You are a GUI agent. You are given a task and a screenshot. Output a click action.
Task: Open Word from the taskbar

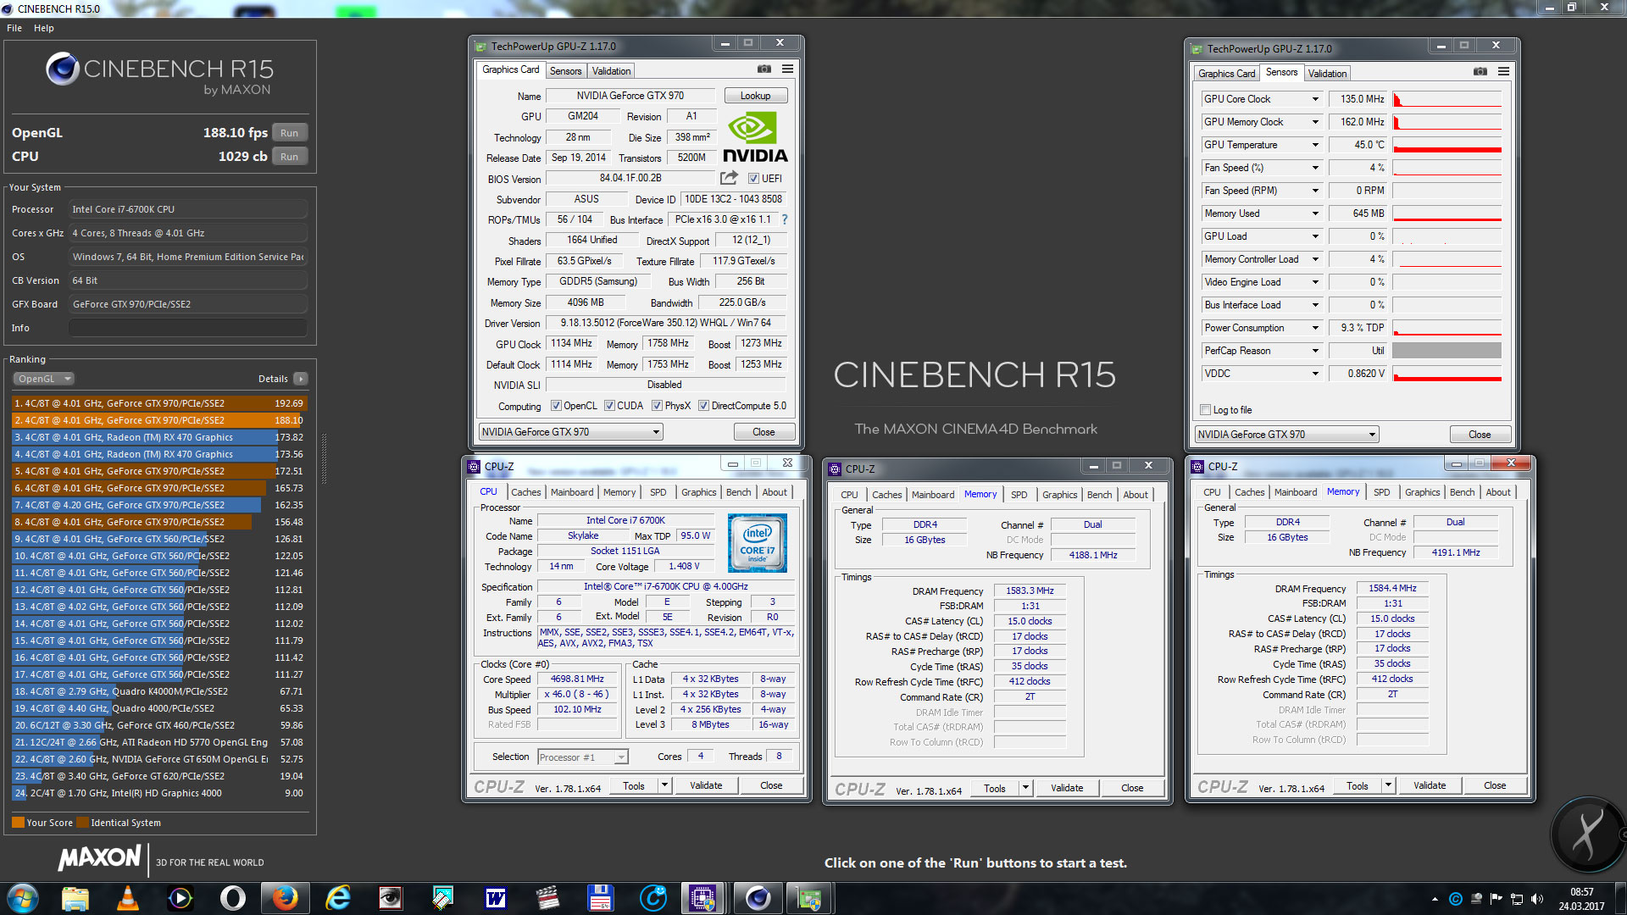coord(496,898)
